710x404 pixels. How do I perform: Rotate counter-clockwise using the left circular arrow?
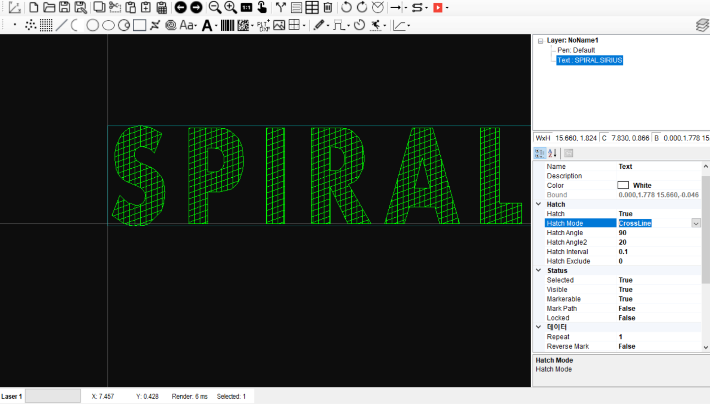point(346,7)
